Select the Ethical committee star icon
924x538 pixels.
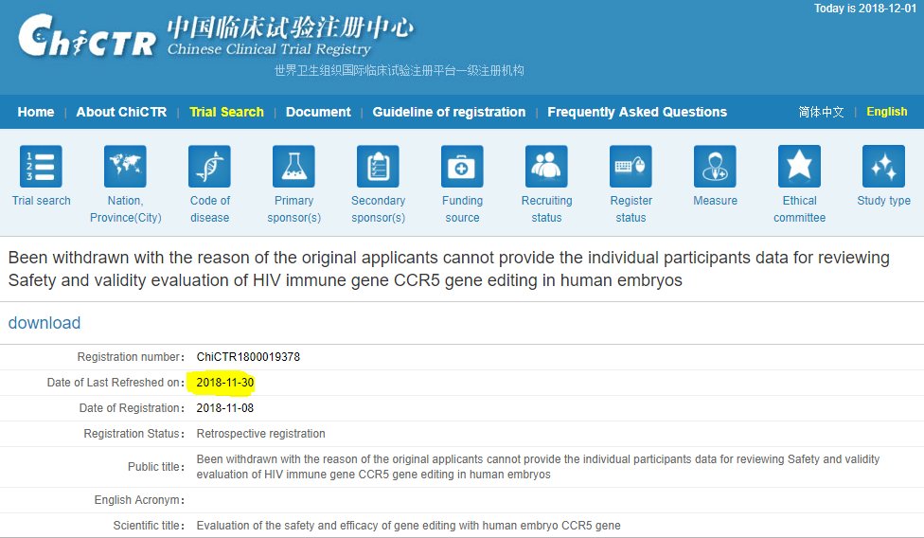pyautogui.click(x=799, y=166)
